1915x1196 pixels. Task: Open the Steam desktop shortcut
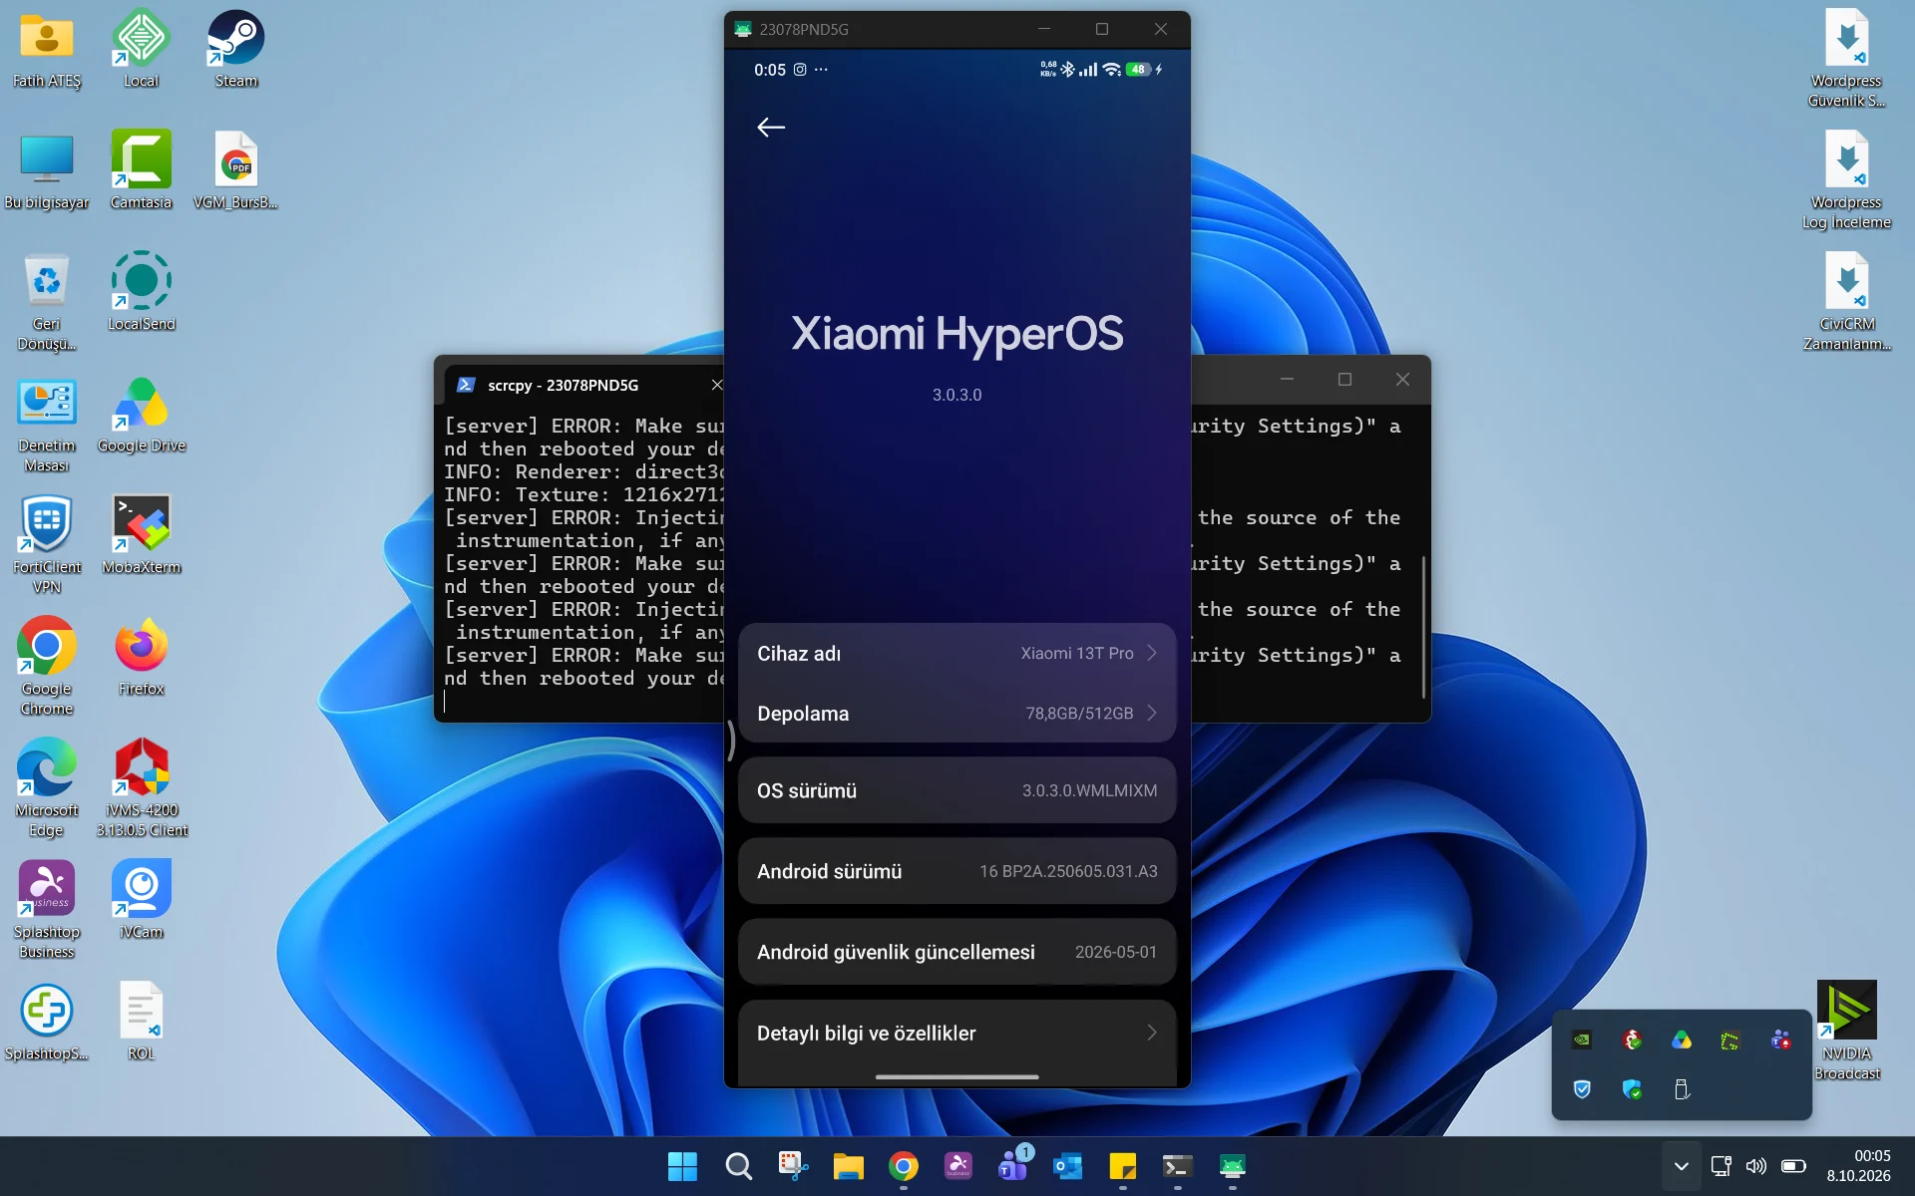(x=236, y=48)
